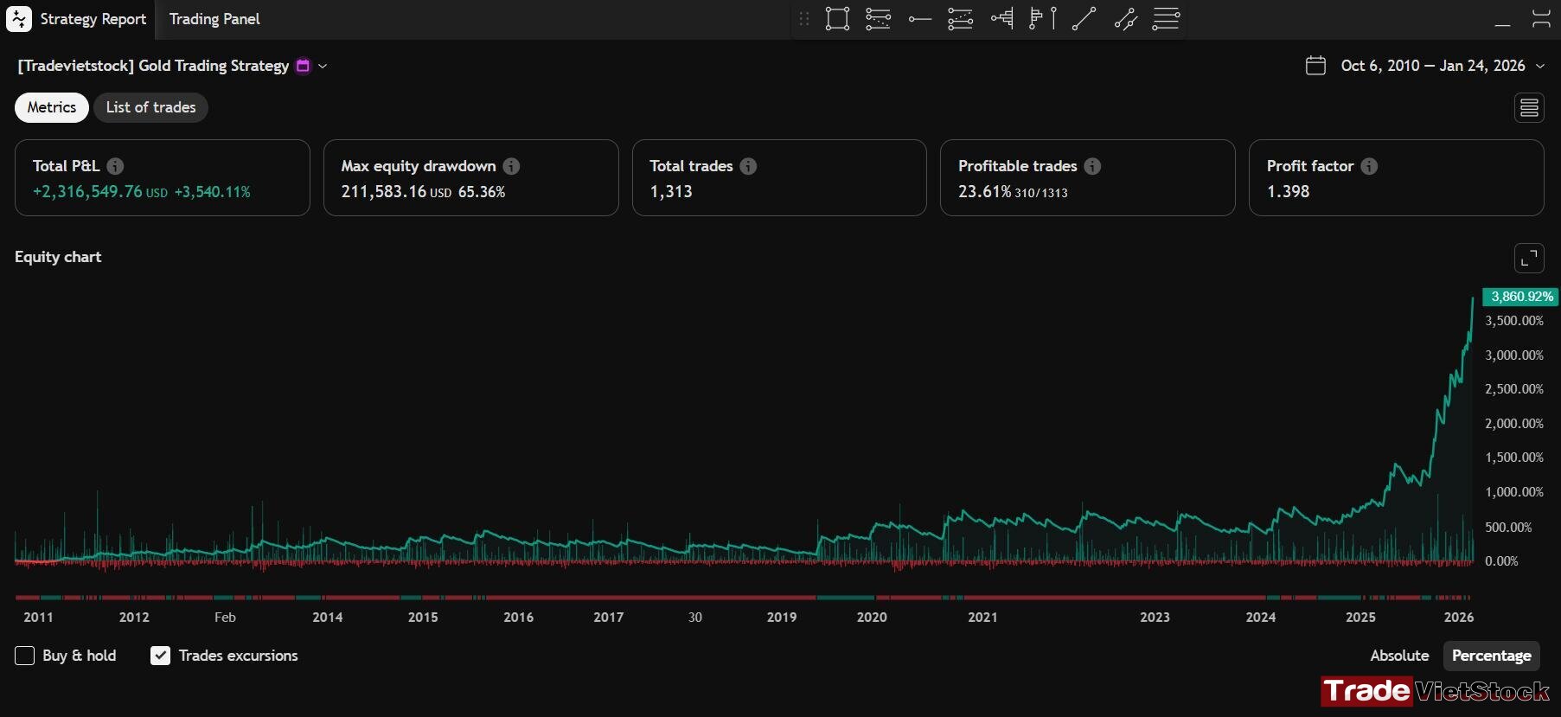Click the 3,500.00% axis label

pyautogui.click(x=1514, y=321)
